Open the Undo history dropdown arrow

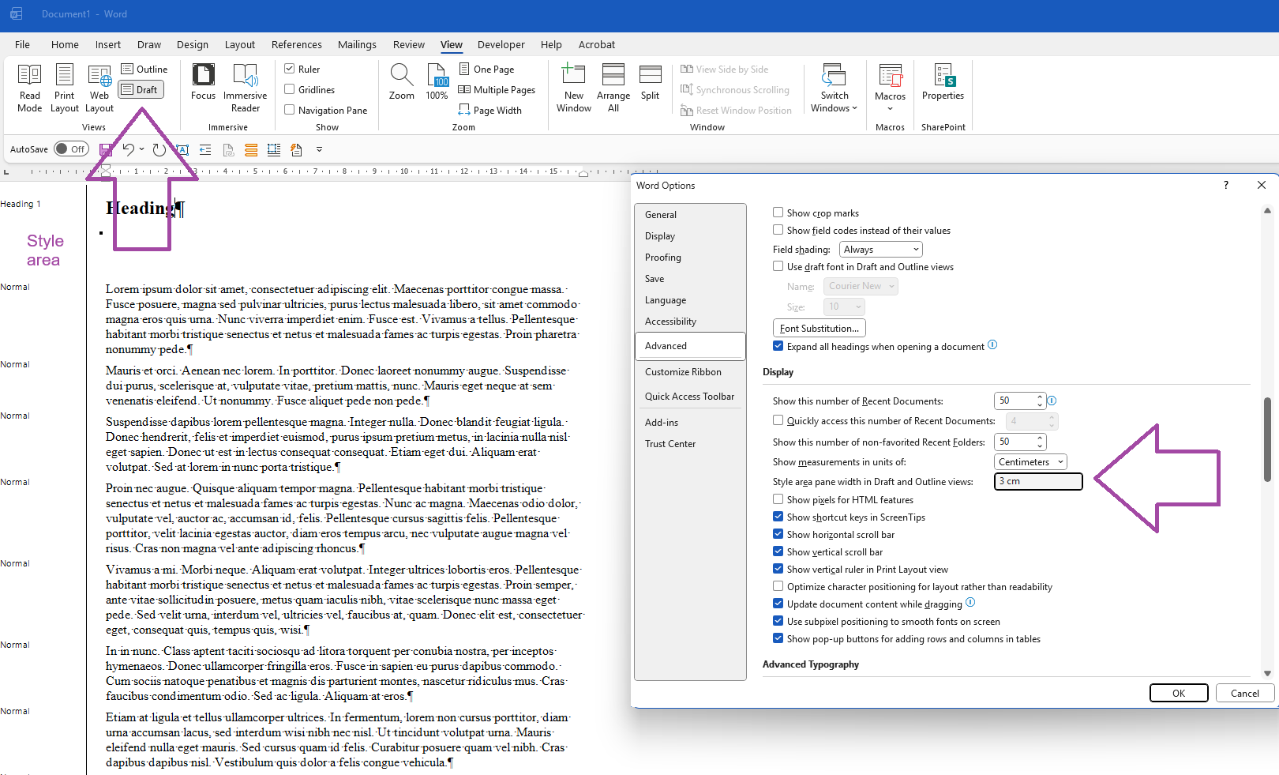click(142, 149)
